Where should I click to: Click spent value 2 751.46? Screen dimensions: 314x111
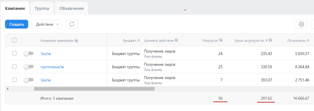click(x=302, y=80)
